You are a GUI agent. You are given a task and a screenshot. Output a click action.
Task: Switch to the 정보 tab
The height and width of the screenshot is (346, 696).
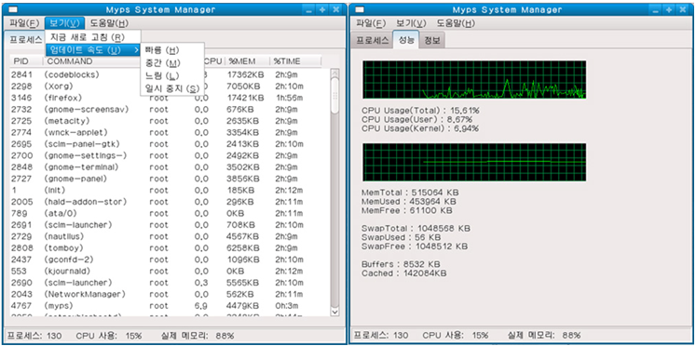coord(432,40)
